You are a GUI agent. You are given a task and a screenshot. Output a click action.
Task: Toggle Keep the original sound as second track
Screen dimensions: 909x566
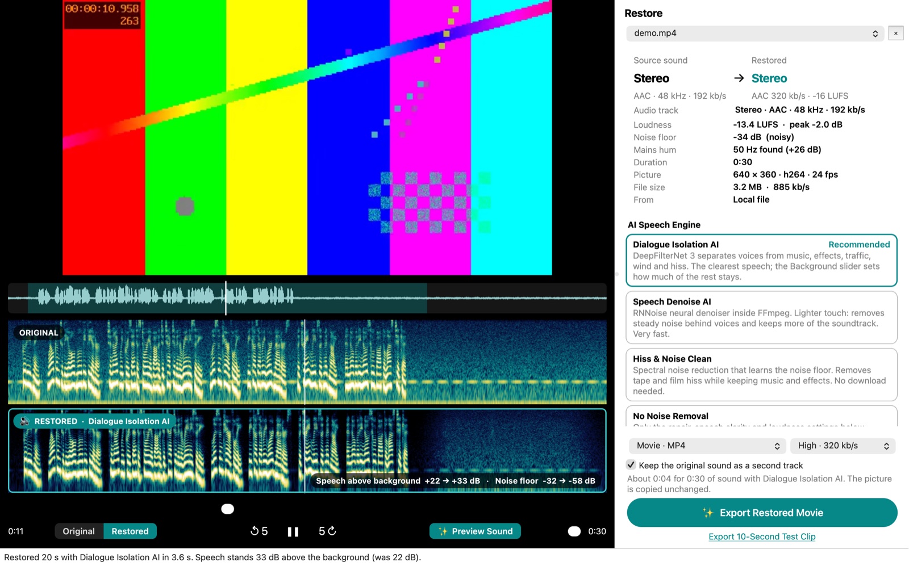pyautogui.click(x=631, y=465)
